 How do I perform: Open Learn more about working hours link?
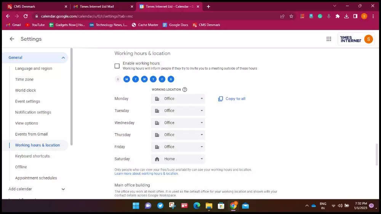tap(146, 174)
